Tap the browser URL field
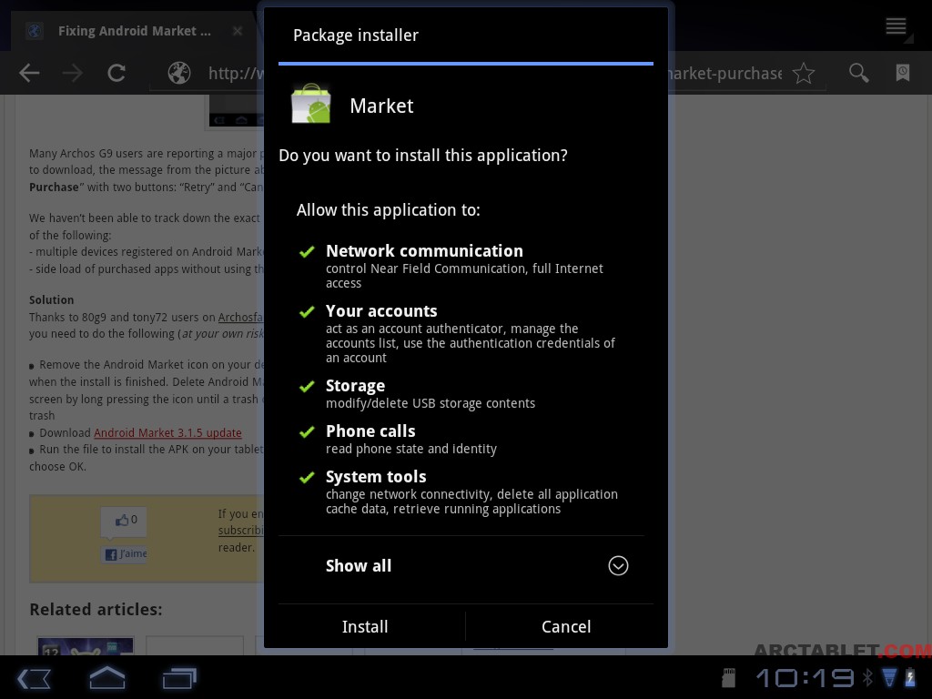Screen dimensions: 932x699 click(486, 73)
